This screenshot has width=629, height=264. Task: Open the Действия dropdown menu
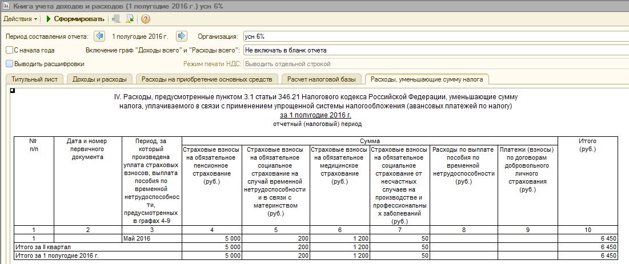click(x=21, y=19)
